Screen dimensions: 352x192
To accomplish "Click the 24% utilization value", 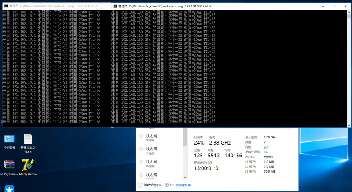I will click(x=199, y=143).
